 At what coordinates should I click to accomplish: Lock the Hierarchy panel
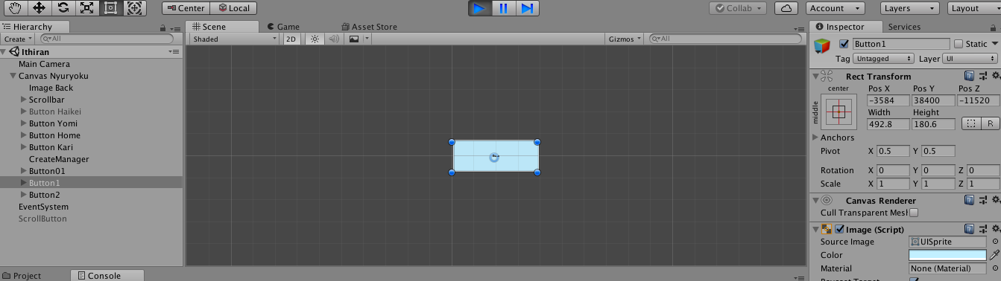pyautogui.click(x=163, y=28)
